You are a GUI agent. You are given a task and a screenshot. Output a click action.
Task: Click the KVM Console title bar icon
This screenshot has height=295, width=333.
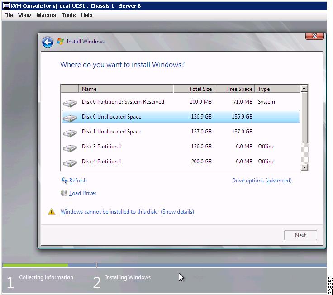(x=6, y=6)
